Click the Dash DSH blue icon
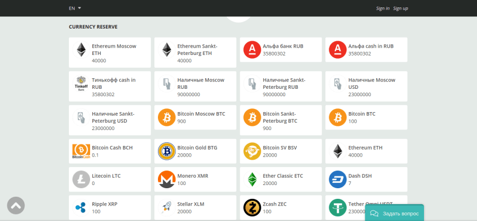The width and height of the screenshot is (477, 221). click(x=338, y=179)
